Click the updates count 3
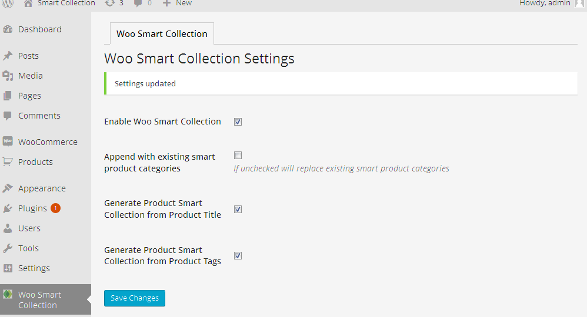 point(121,3)
